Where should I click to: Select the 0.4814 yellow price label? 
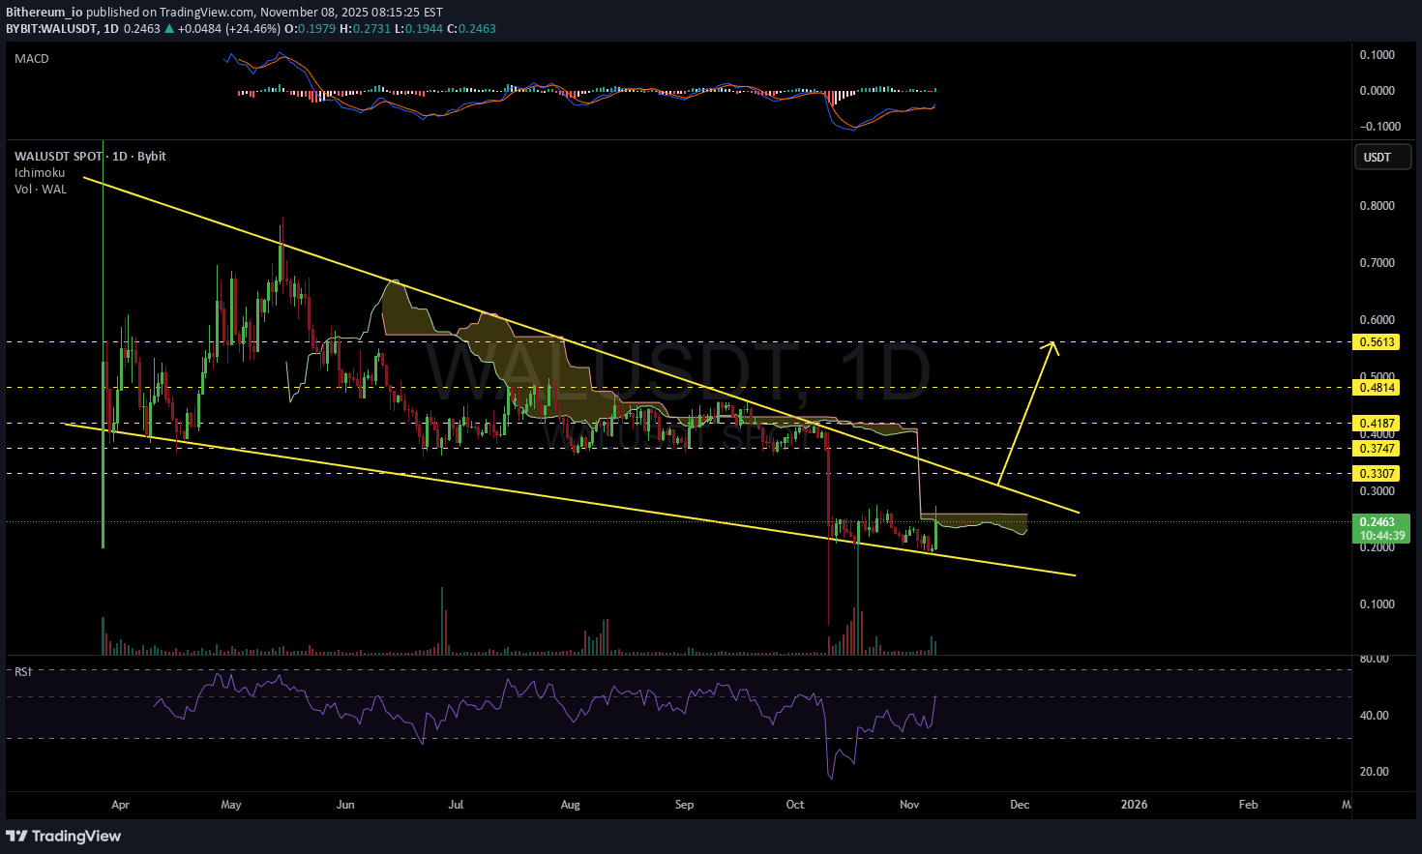[1378, 388]
